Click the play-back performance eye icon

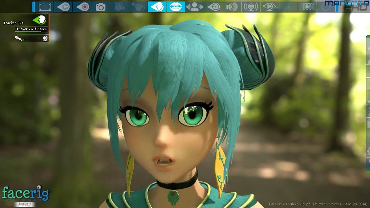pyautogui.click(x=63, y=7)
